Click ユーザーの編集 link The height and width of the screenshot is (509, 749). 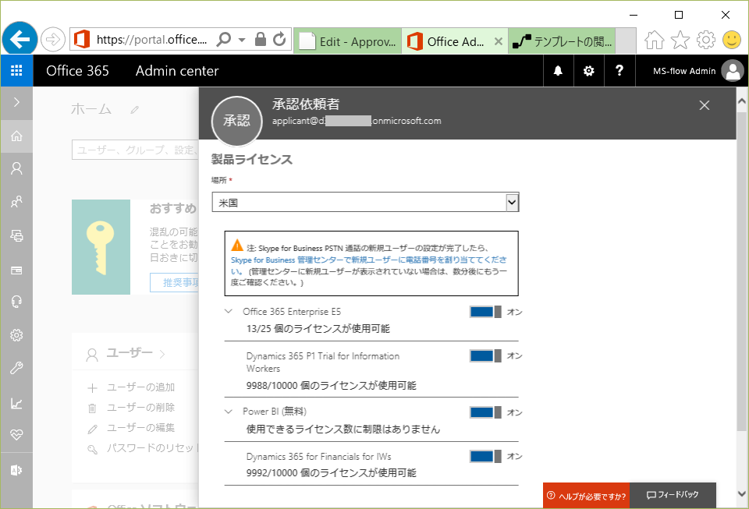140,427
